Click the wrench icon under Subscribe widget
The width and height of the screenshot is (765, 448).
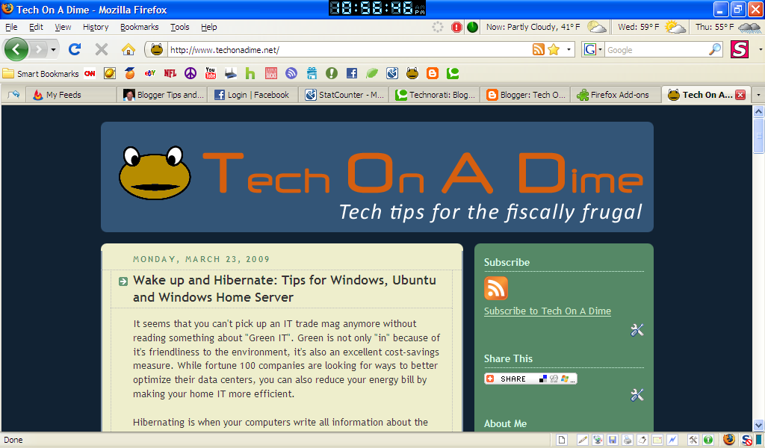[637, 330]
